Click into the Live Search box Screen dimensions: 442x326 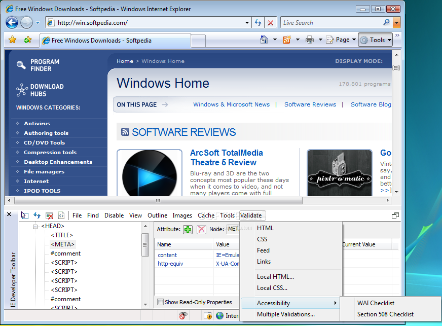click(x=331, y=22)
